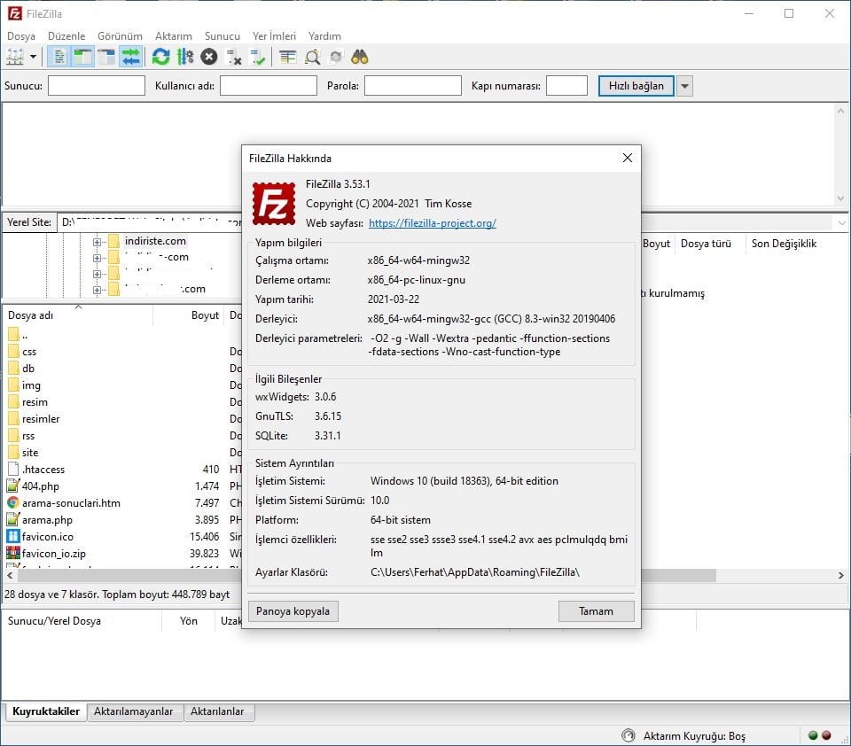Click the Sunucu host input field
851x746 pixels.
click(96, 86)
